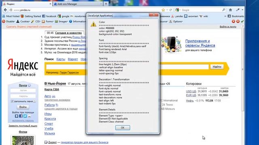This screenshot has height=145, width=259.
Task: Click the site icon beside www.yandex.ru
Action: pyautogui.click(x=11, y=10)
